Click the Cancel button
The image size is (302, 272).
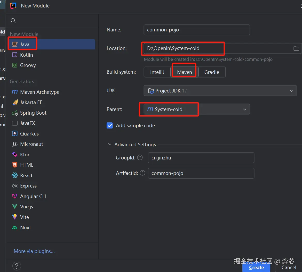point(289,267)
